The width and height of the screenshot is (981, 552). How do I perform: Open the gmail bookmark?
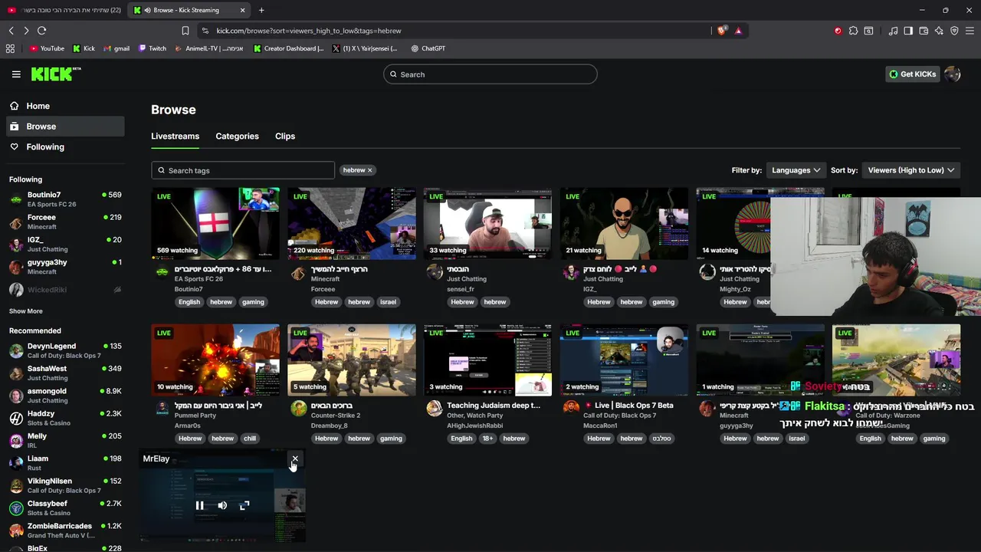coord(116,48)
